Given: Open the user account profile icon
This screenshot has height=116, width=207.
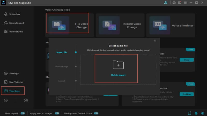Looking at the screenshot, I should coord(166,3).
